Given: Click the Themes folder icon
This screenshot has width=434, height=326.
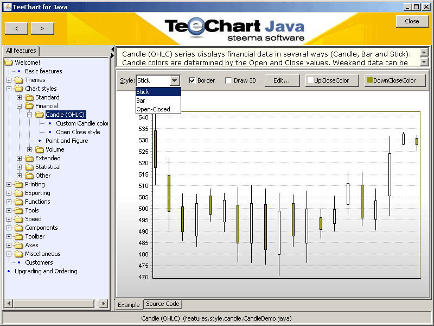Looking at the screenshot, I should pos(19,80).
